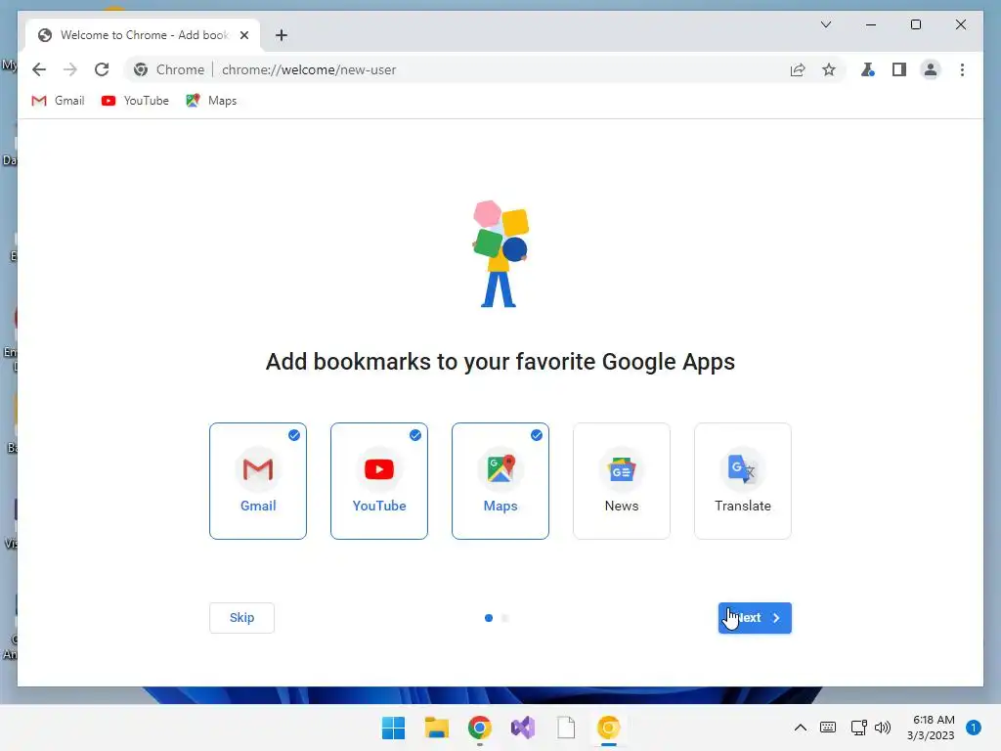Share this page using the share icon
This screenshot has width=1001, height=751.
798,69
